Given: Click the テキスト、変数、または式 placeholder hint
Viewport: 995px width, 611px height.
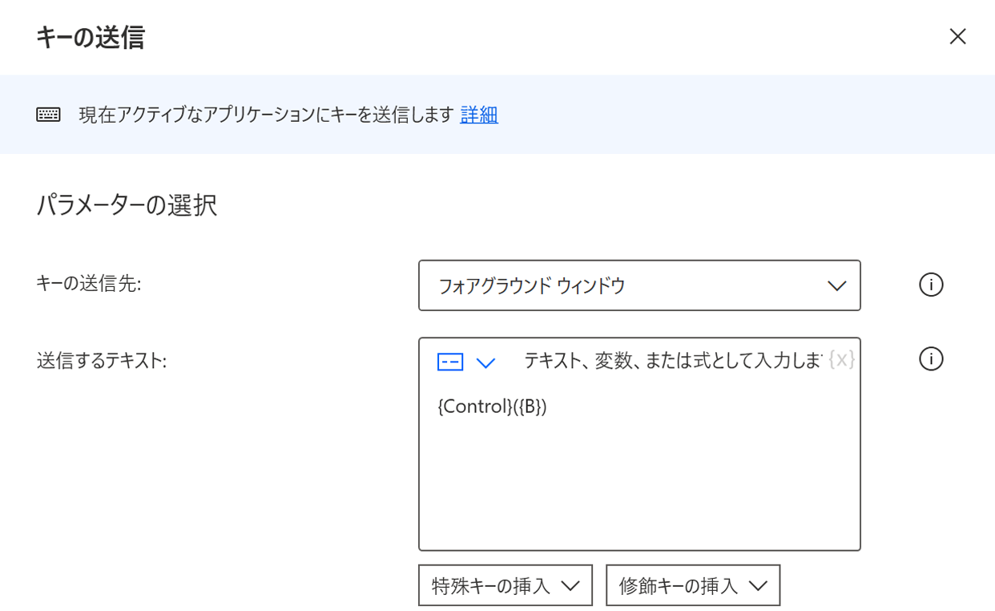Looking at the screenshot, I should 673,361.
